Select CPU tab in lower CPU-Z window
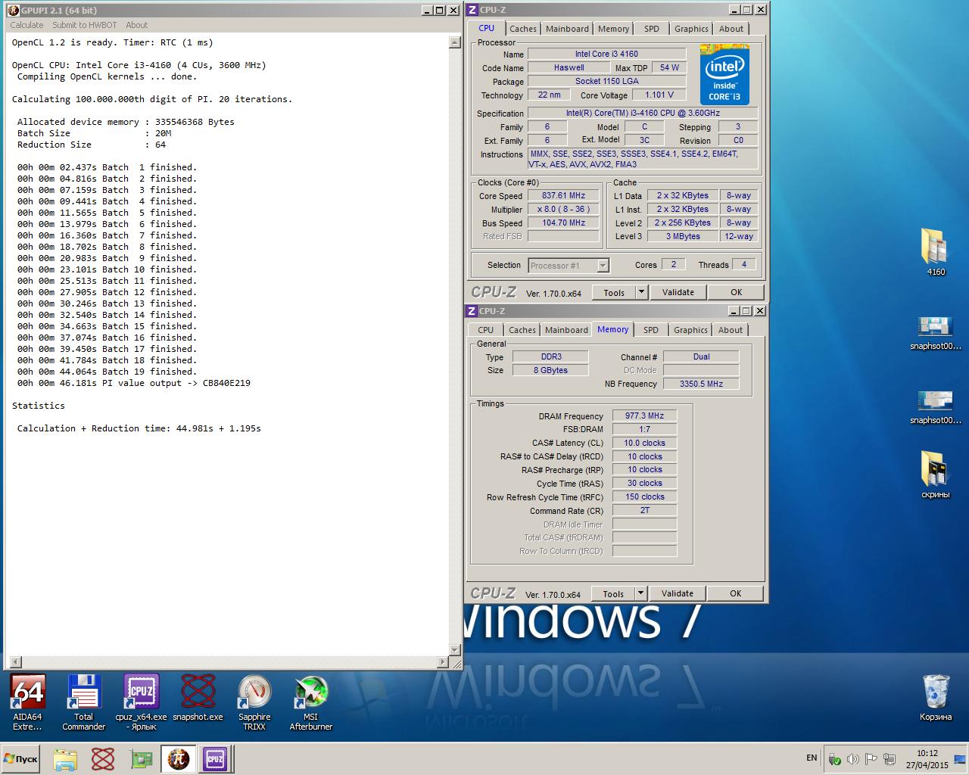The image size is (969, 775). click(486, 330)
